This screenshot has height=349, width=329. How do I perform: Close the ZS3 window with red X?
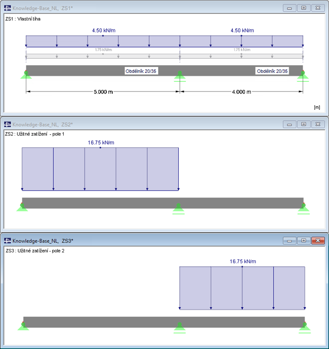(x=318, y=241)
